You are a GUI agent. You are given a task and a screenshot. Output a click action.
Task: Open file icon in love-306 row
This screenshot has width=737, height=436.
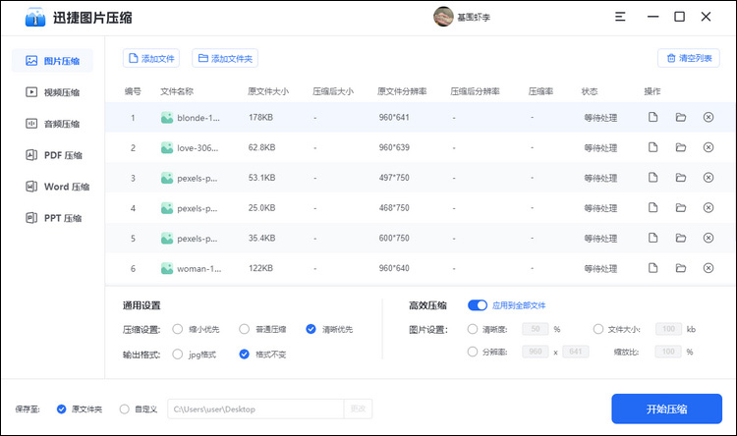652,147
